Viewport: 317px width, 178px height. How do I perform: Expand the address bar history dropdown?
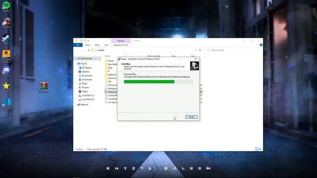tap(195, 50)
